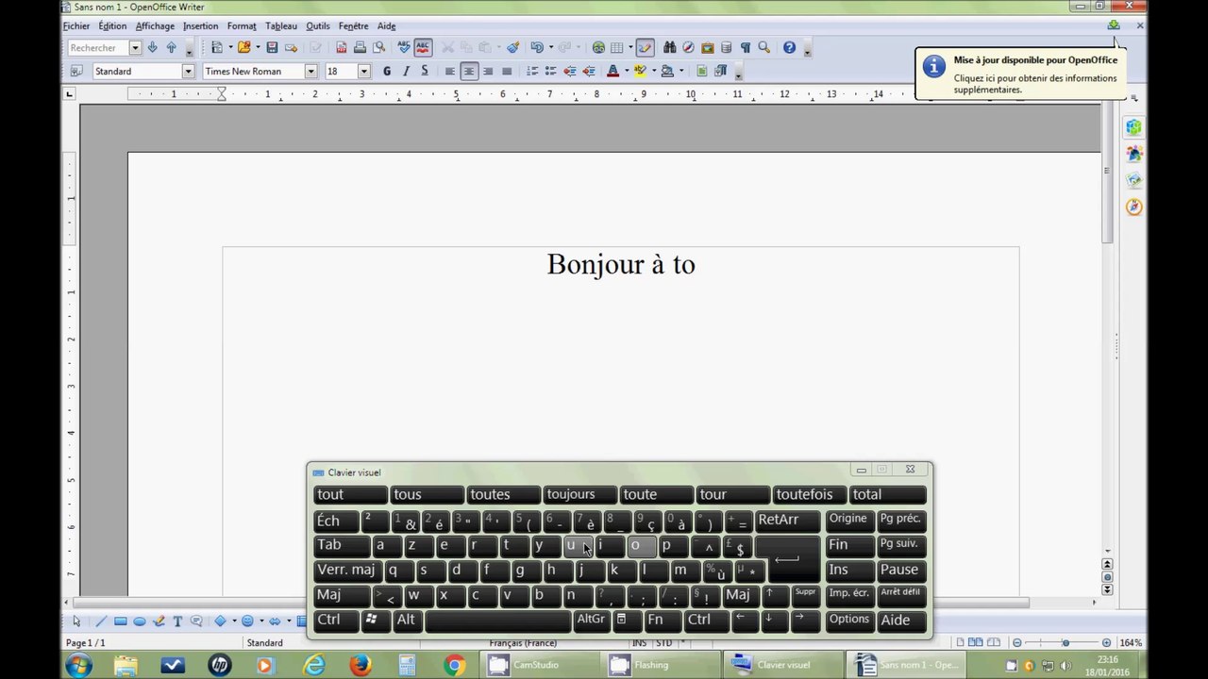Toggle Show Draw Functions icon
The width and height of the screenshot is (1208, 679).
645,47
